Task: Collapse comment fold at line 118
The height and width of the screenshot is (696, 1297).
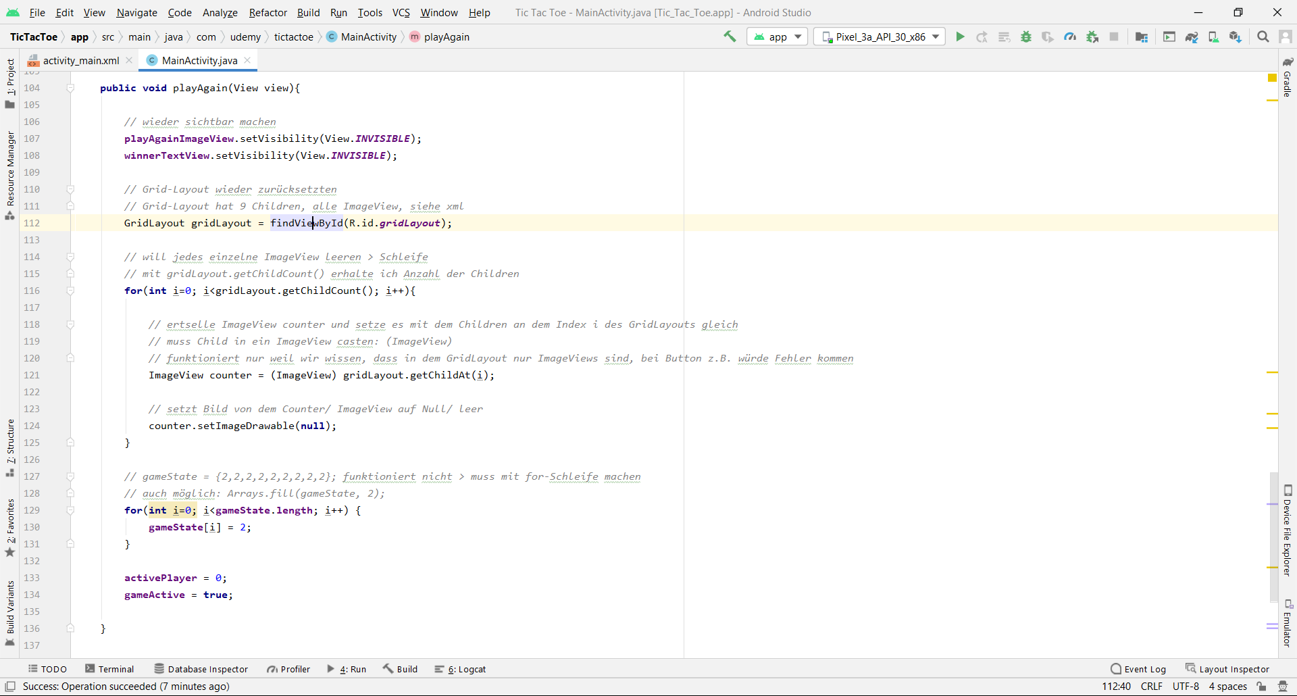Action: (70, 324)
